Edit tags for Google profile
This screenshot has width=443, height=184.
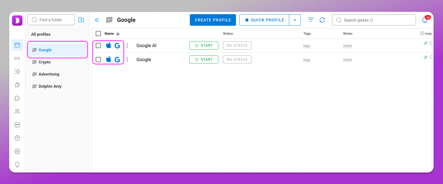[307, 60]
